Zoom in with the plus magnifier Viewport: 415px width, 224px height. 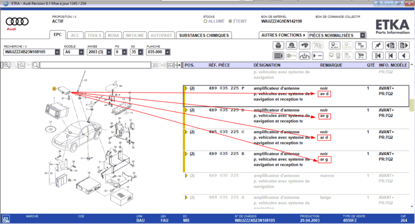[x=7, y=65]
